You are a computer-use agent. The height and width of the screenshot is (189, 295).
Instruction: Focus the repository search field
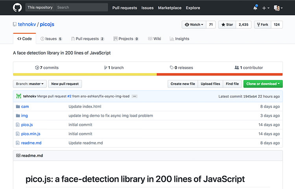(81, 7)
